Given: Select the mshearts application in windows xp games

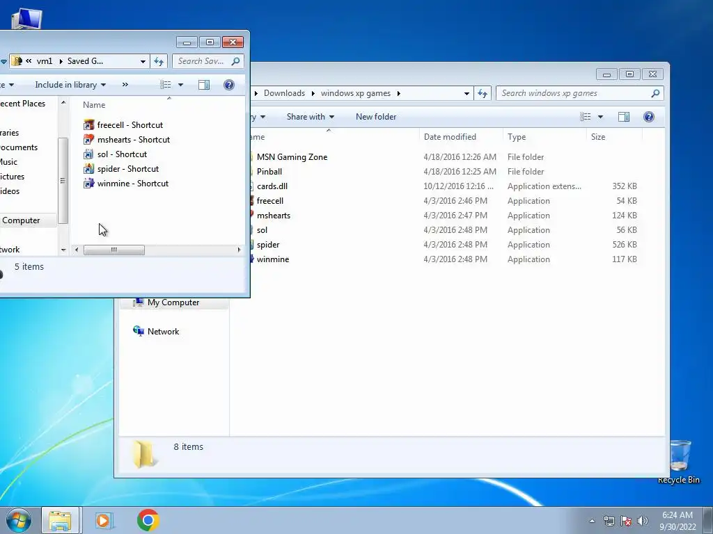Looking at the screenshot, I should tap(273, 216).
